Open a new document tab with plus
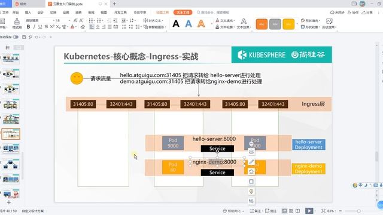383x215 pixels. (114, 4)
